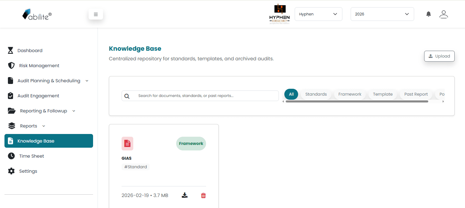Expand Audit Planning & Scheduling submenu
Viewport: 465px width, 208px height.
pyautogui.click(x=87, y=81)
